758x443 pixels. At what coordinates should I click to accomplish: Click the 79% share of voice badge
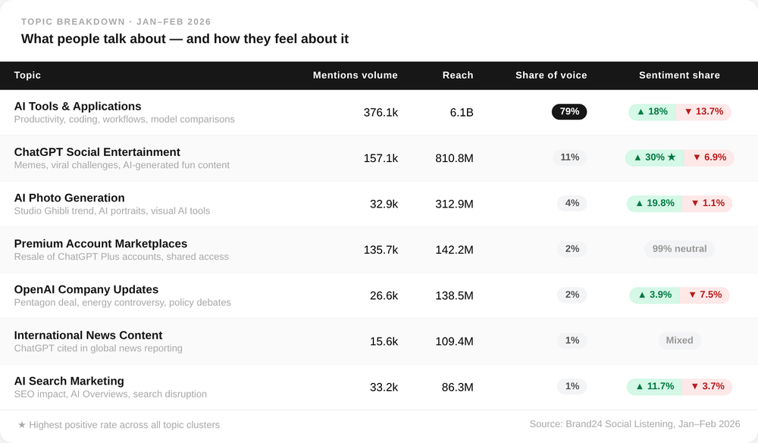click(x=569, y=112)
